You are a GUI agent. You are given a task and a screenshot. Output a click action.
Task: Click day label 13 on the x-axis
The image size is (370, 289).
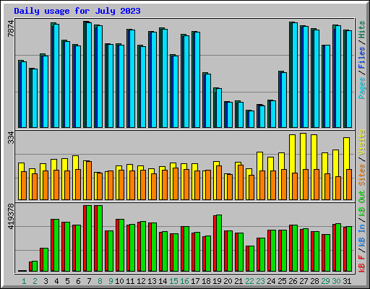[x=152, y=281]
